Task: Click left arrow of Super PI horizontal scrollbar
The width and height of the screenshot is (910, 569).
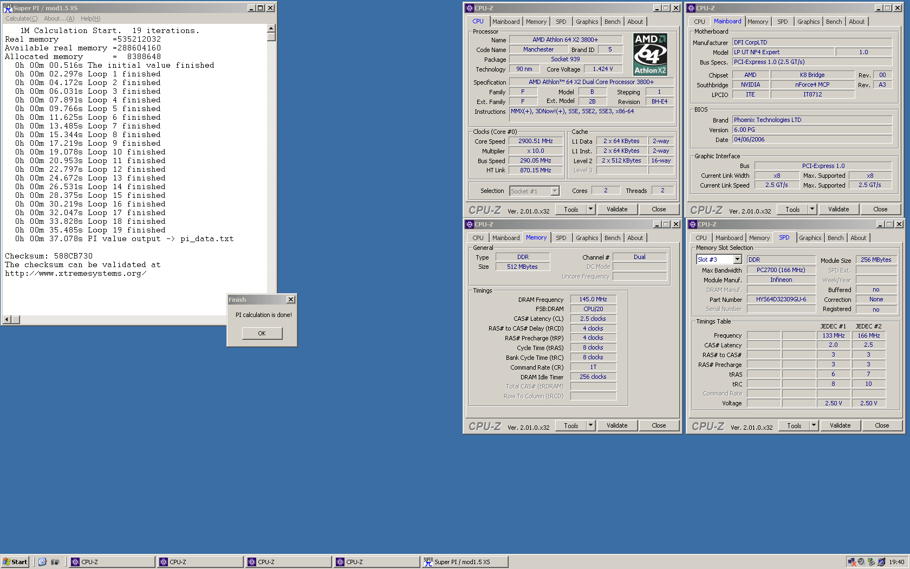Action: (7, 320)
